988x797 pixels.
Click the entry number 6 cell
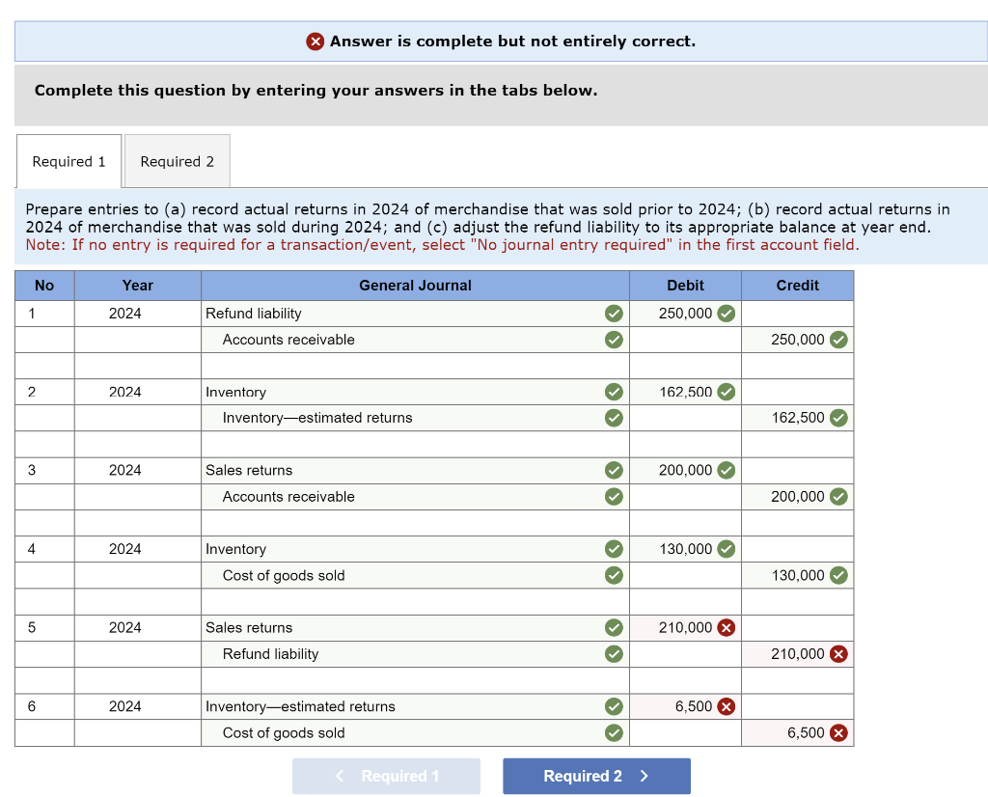(x=44, y=706)
